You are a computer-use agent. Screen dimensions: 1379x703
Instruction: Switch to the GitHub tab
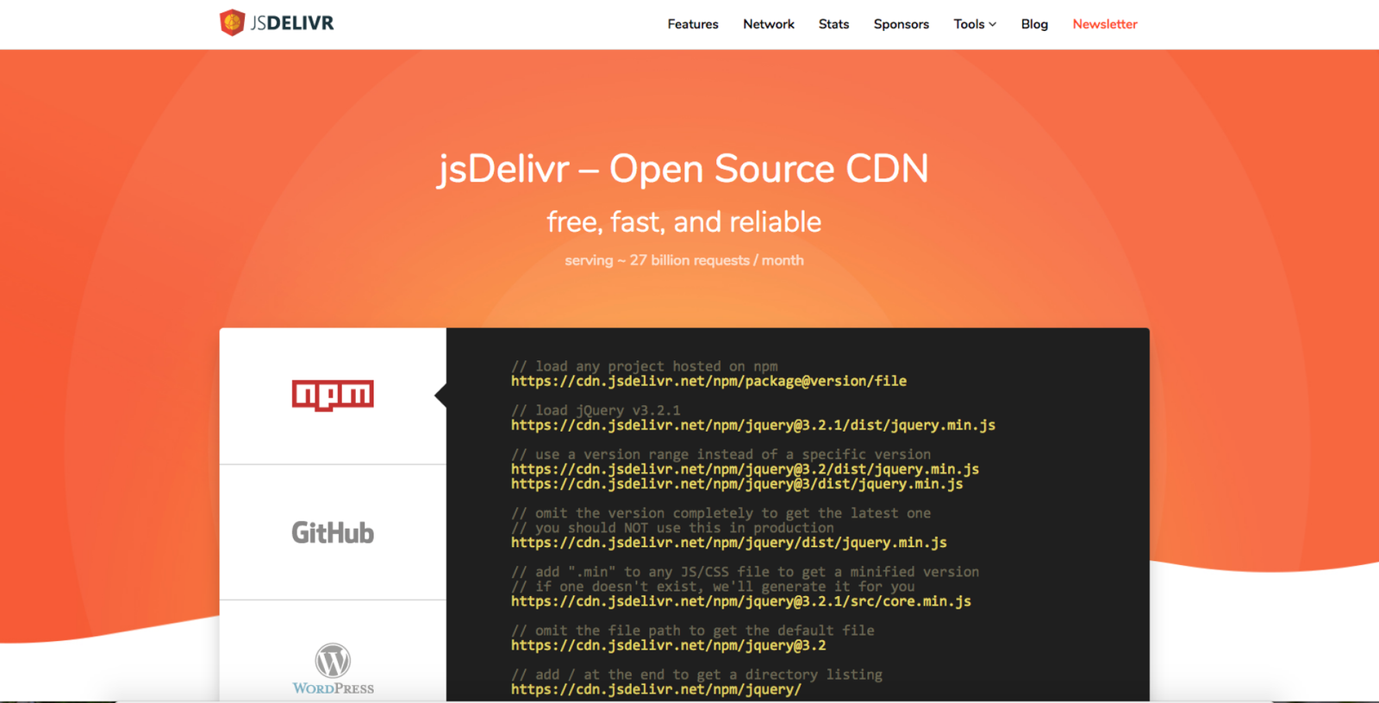(333, 532)
